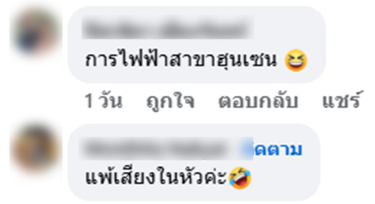Open the second commenter's profile picture

tap(35, 148)
